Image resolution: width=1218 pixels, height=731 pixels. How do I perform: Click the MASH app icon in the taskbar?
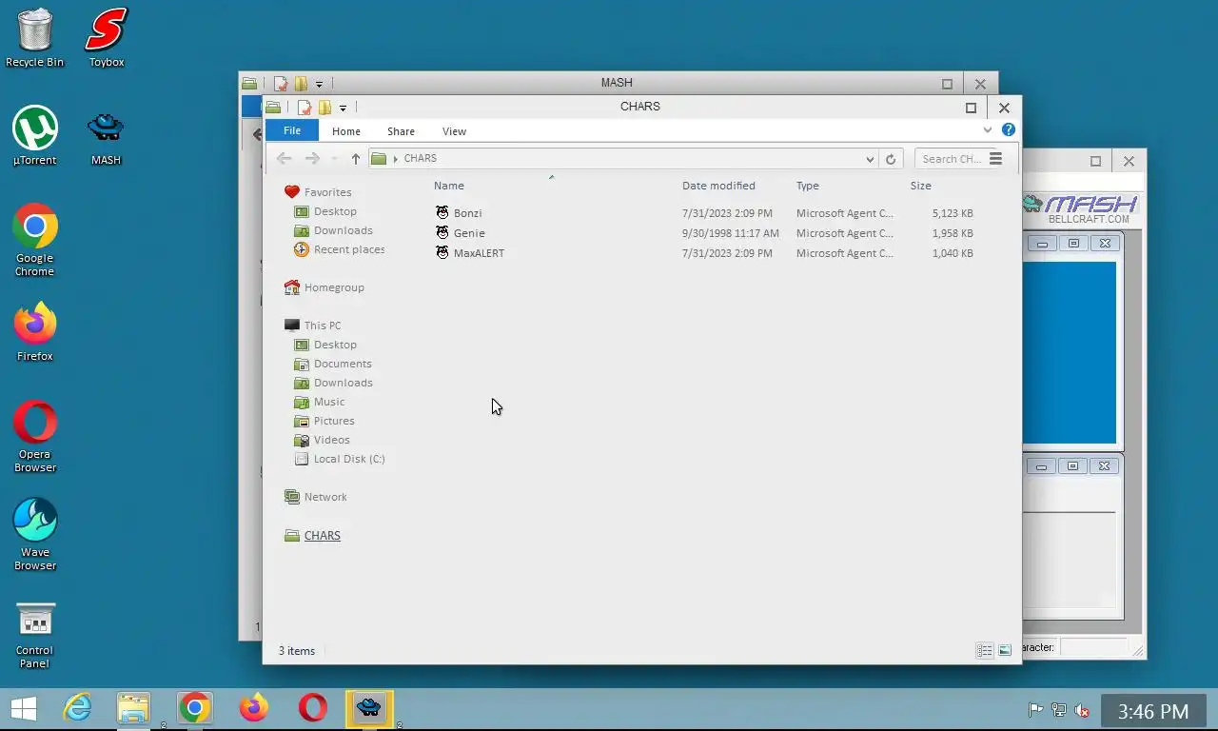point(369,708)
